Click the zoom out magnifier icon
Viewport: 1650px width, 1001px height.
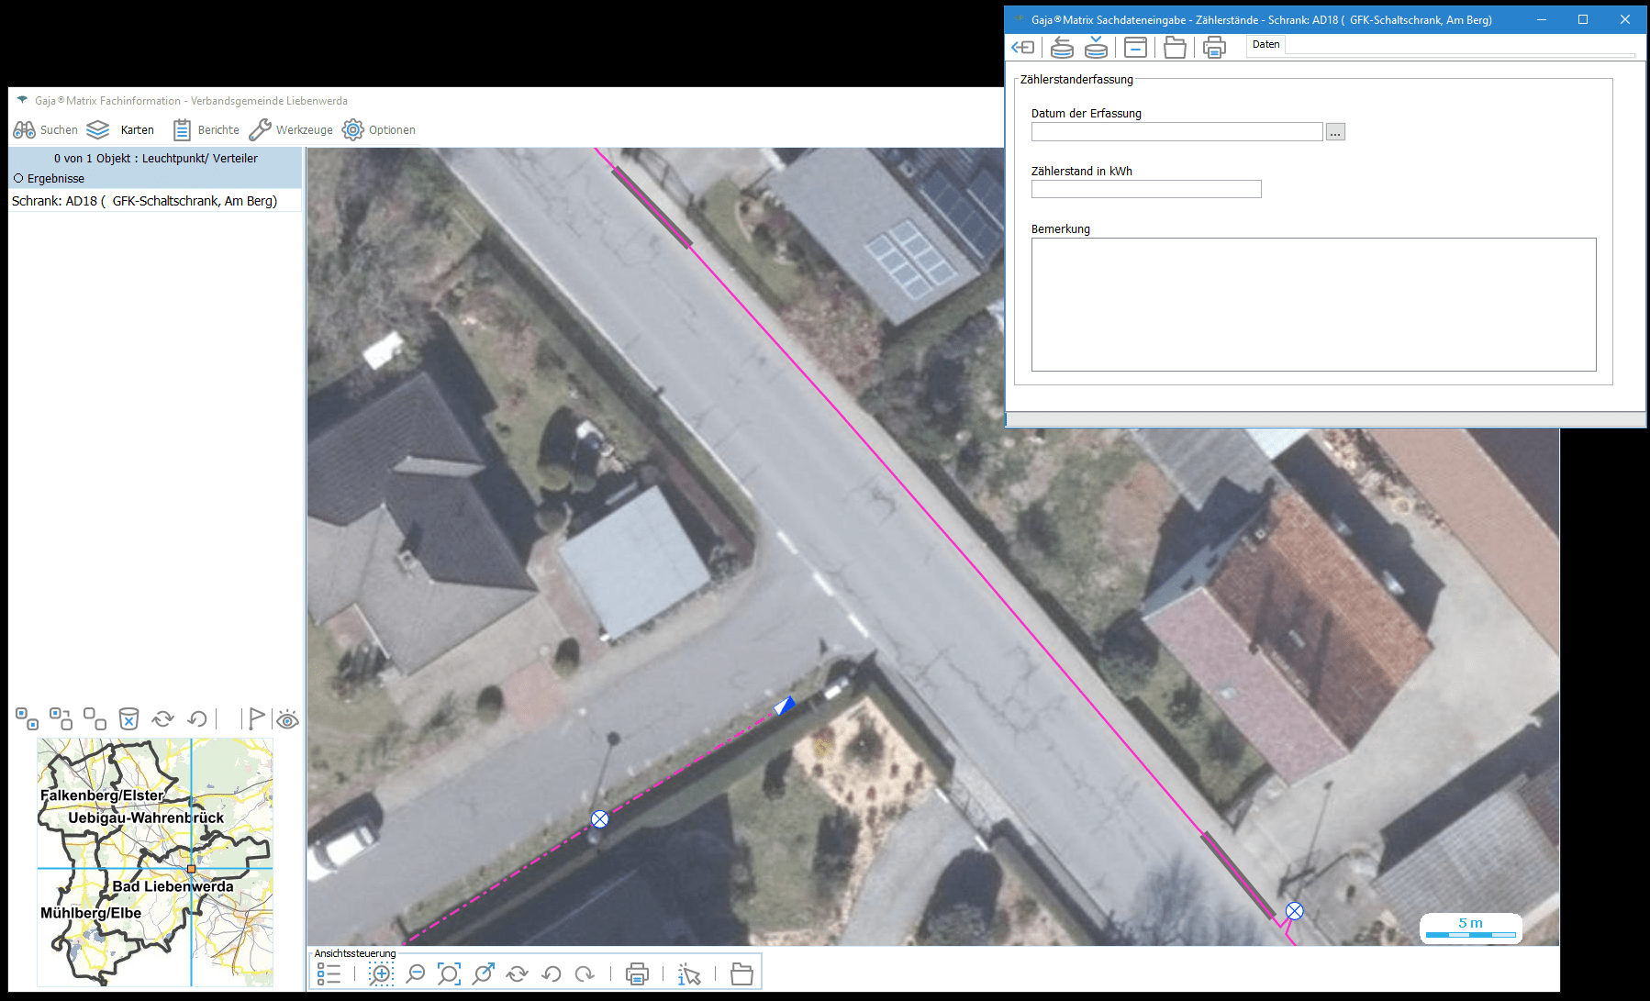[416, 973]
